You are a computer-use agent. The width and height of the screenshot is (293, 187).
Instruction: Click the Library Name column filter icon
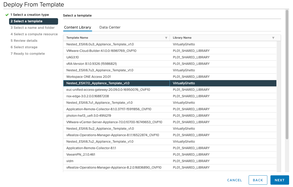point(273,38)
